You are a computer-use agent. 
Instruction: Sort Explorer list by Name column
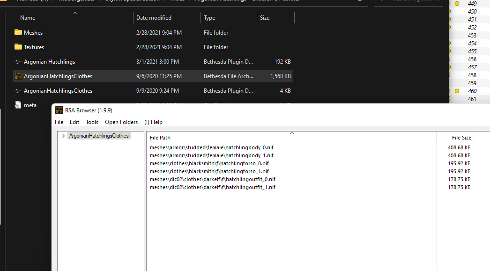(28, 18)
